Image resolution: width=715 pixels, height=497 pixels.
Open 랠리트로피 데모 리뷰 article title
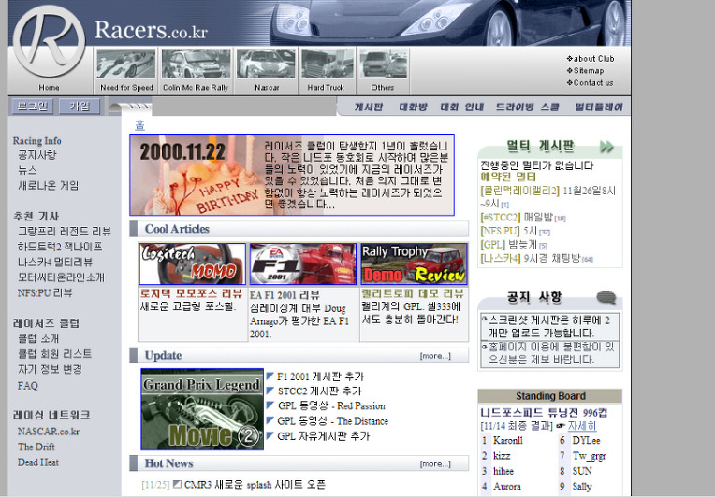413,293
